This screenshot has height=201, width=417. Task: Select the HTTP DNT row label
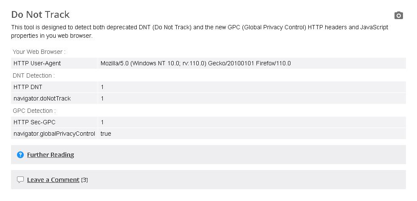[x=28, y=87]
